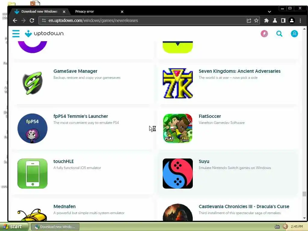Click the Uptodown logo
This screenshot has height=231, width=308.
(x=44, y=34)
